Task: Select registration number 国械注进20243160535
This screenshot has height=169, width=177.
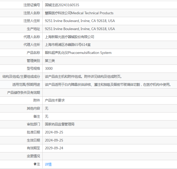Action: tap(62, 5)
